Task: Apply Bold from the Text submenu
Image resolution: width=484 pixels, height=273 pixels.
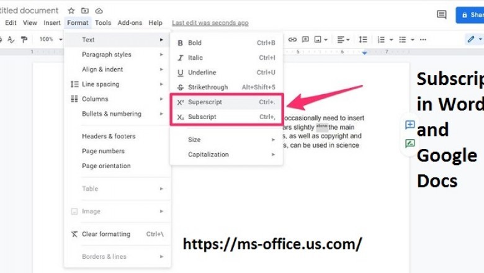Action: coord(226,43)
